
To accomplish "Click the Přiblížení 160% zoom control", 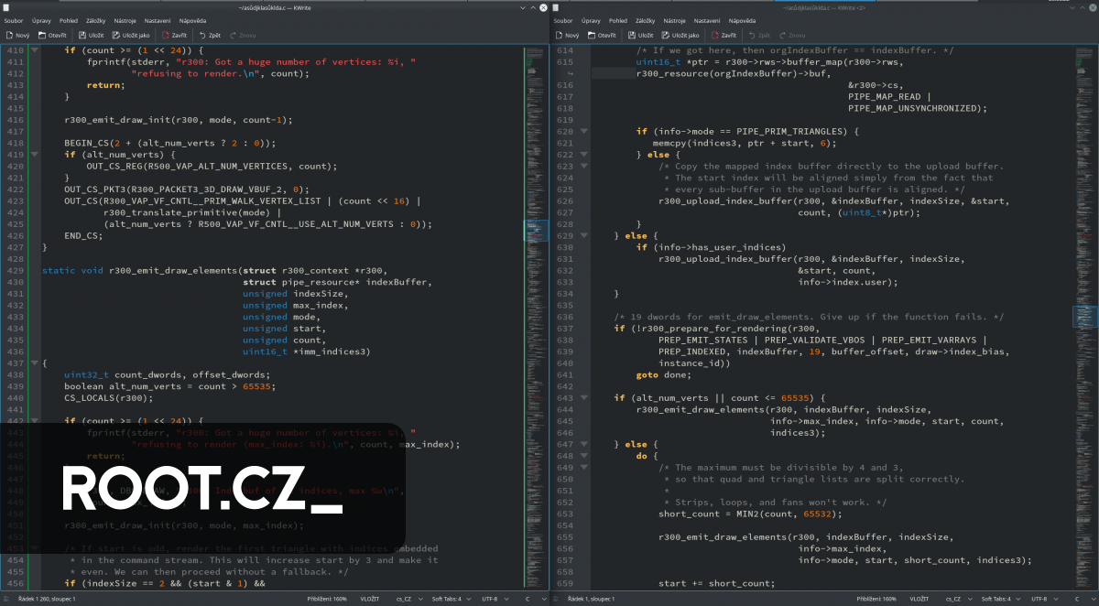I will point(327,599).
